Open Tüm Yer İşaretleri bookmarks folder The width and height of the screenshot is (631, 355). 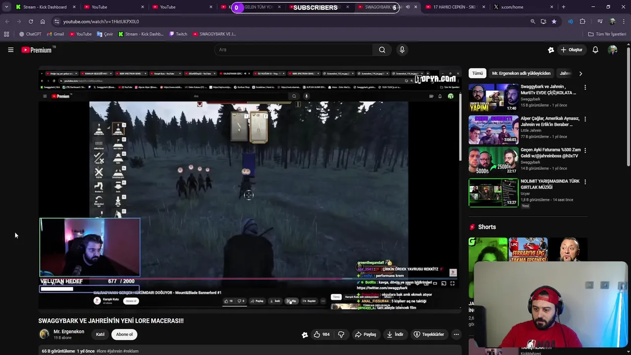[607, 34]
